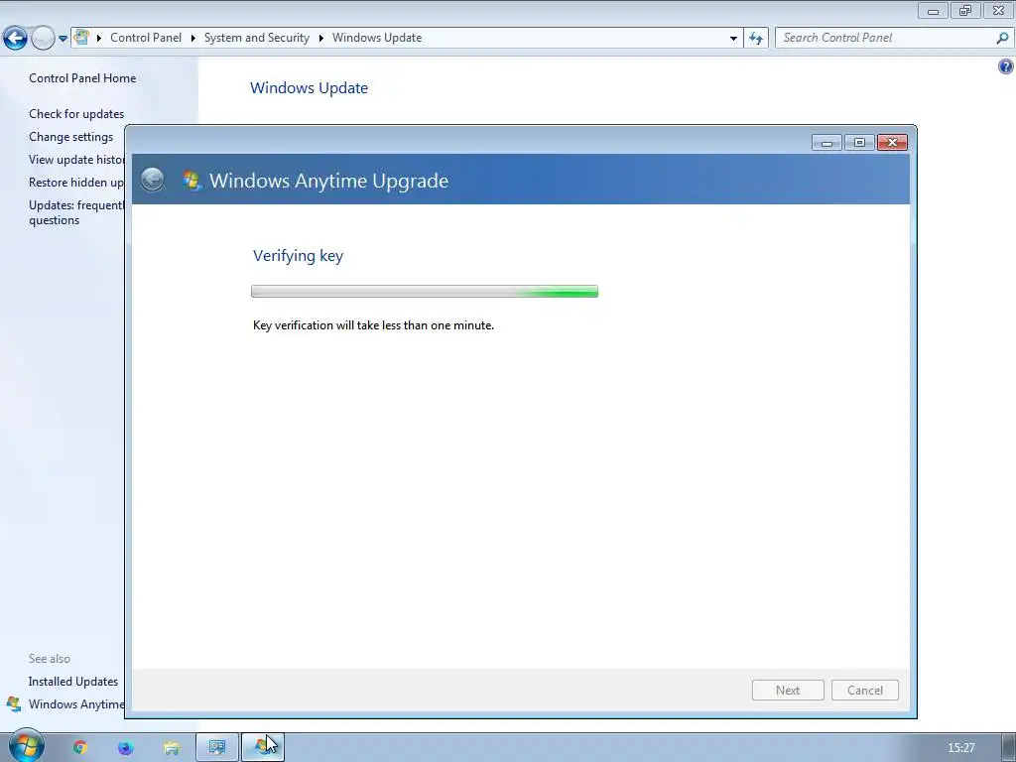
Task: Click Windows logo in Anytime Upgrade header
Action: pos(191,181)
